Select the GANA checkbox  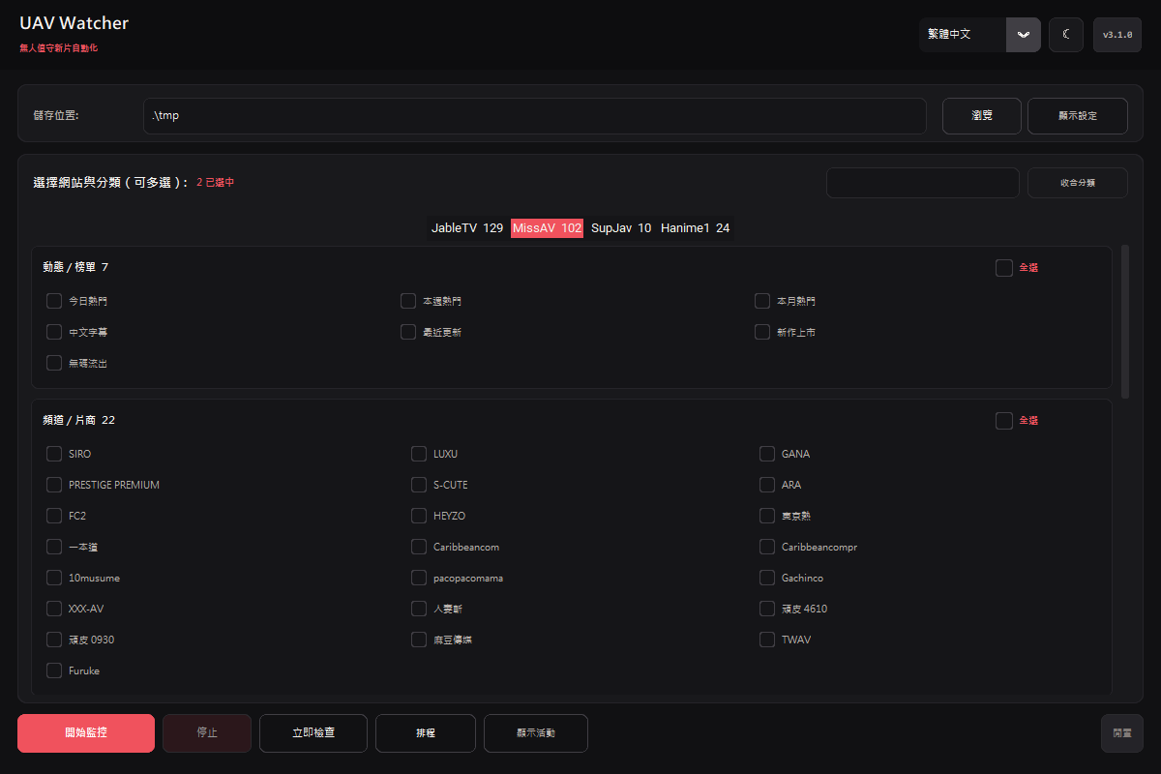(767, 454)
